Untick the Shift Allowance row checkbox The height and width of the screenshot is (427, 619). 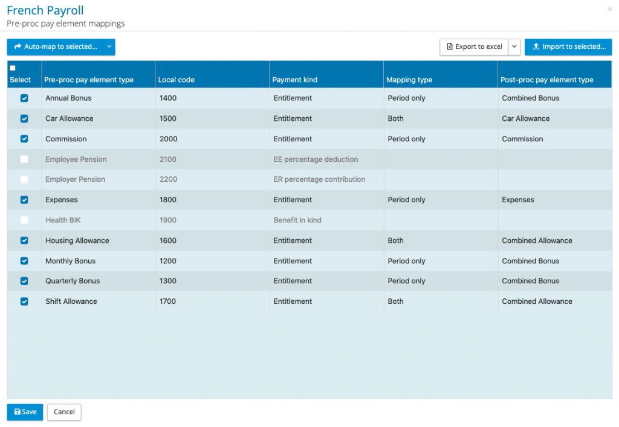click(24, 301)
